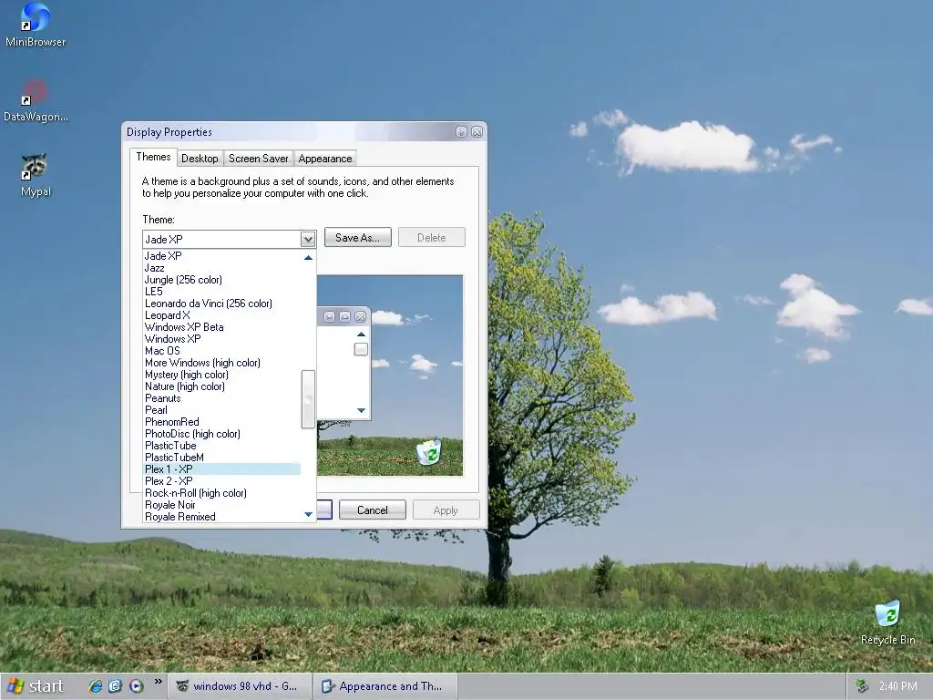933x700 pixels.
Task: Select the Mac OS theme
Action: [x=222, y=351]
